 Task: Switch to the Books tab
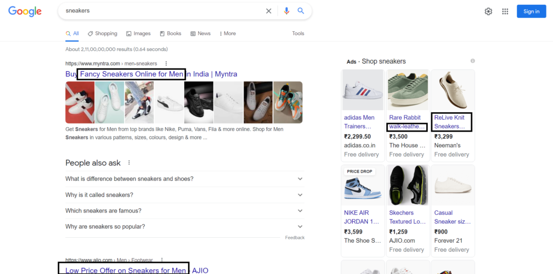click(x=170, y=33)
